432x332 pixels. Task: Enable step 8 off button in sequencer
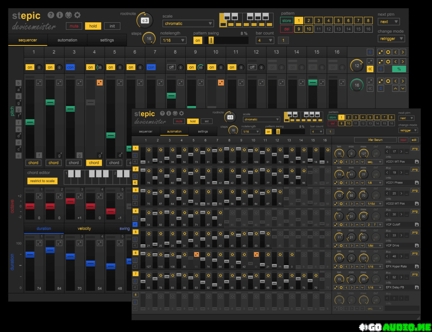[171, 68]
